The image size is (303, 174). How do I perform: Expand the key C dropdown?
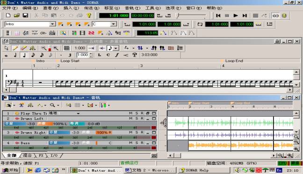114,24
